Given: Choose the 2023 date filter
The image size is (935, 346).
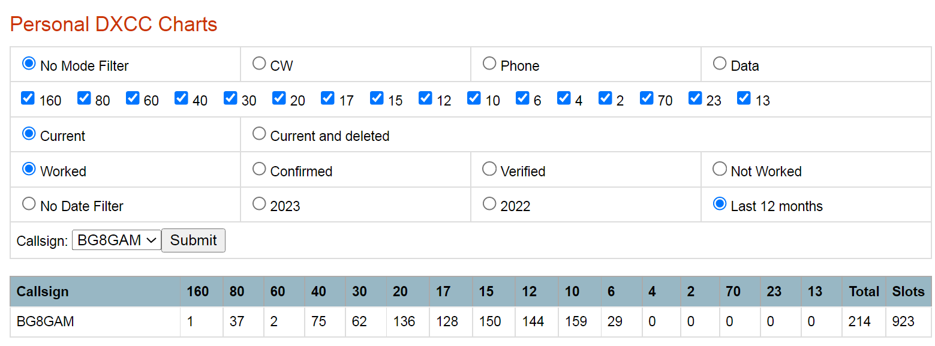Looking at the screenshot, I should pyautogui.click(x=259, y=204).
